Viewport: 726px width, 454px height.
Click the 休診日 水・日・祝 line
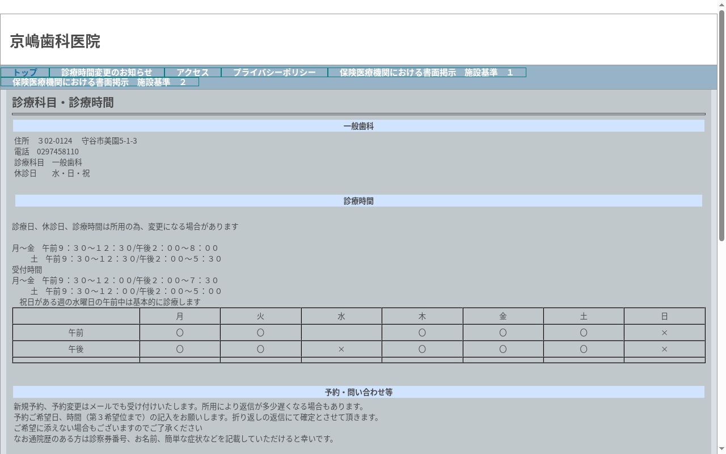pyautogui.click(x=52, y=173)
